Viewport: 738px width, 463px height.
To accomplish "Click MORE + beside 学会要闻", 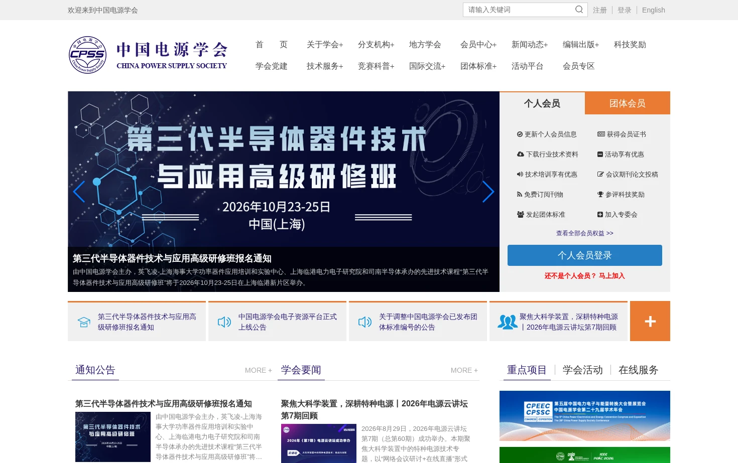I will pyautogui.click(x=464, y=370).
